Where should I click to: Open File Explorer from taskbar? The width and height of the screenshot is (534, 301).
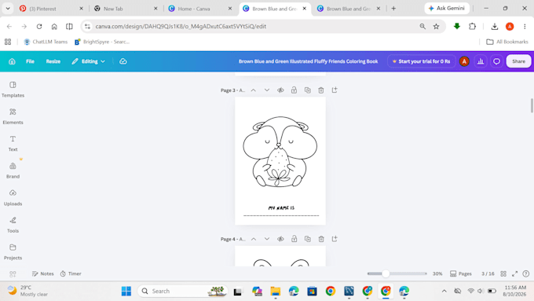[x=275, y=291]
